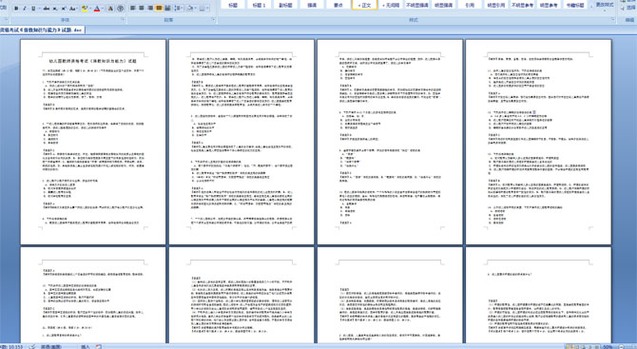The height and width of the screenshot is (349, 637).
Task: Click the shading paint bucket icon
Action: point(190,8)
